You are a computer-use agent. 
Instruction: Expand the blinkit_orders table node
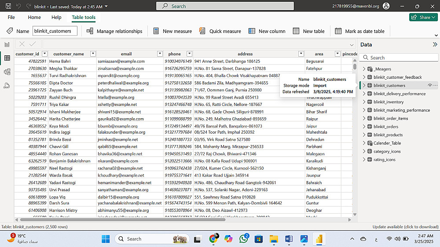coord(364,127)
